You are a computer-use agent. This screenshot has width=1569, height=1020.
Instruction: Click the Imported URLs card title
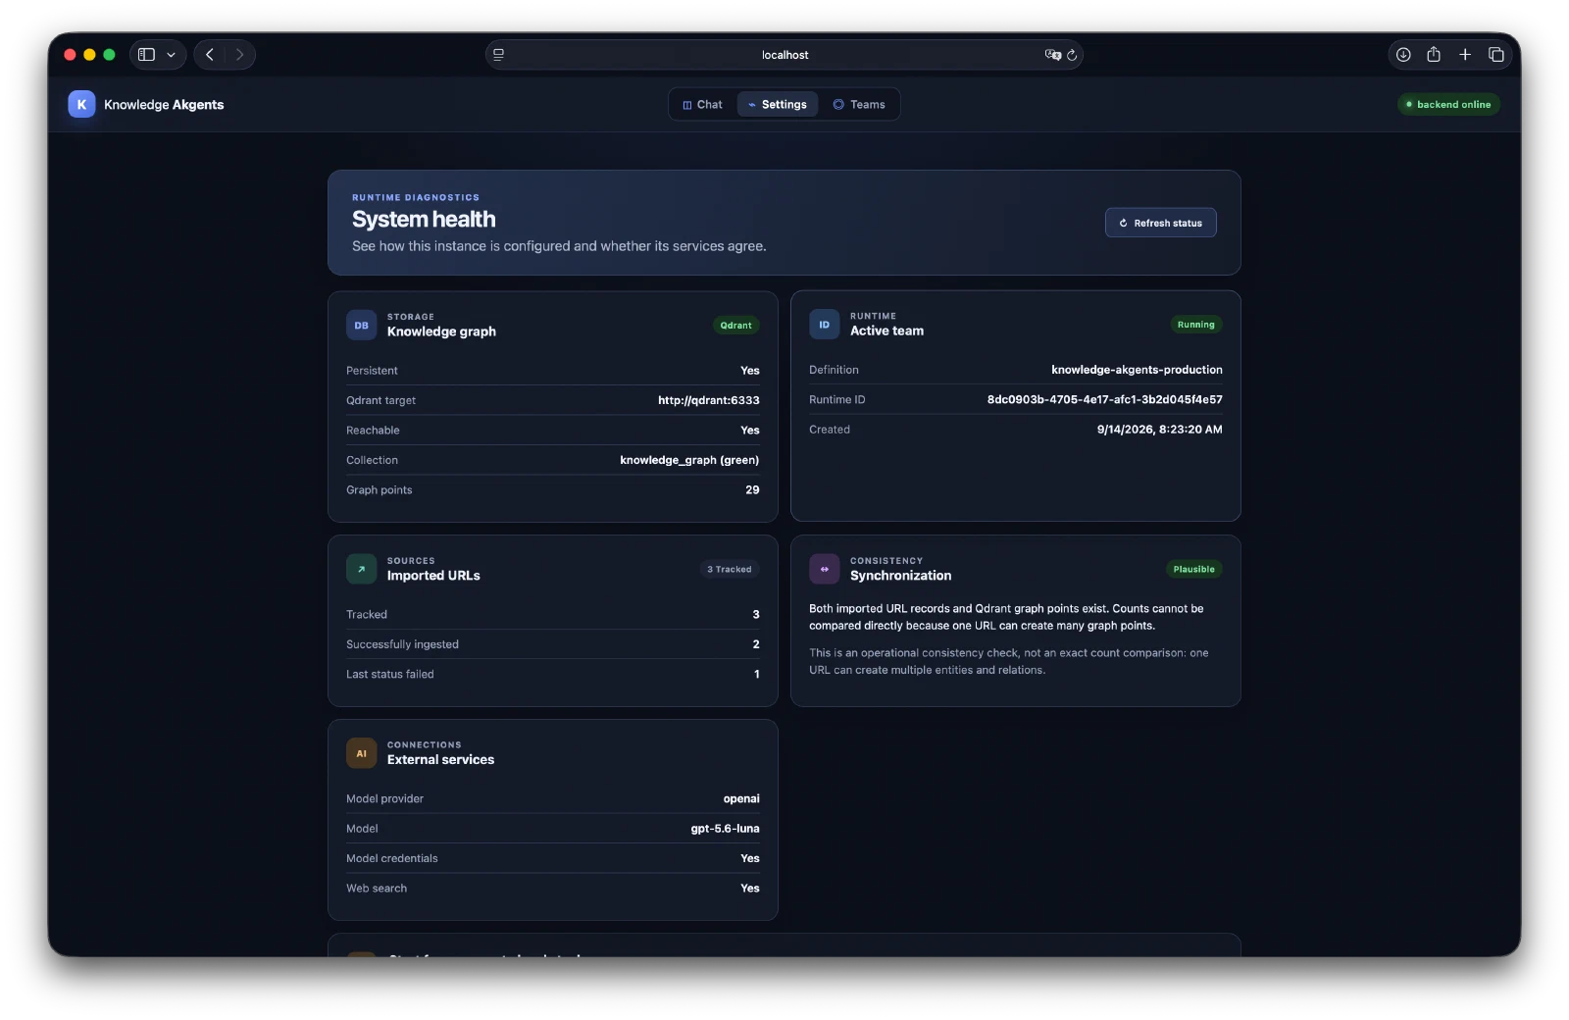(x=433, y=576)
